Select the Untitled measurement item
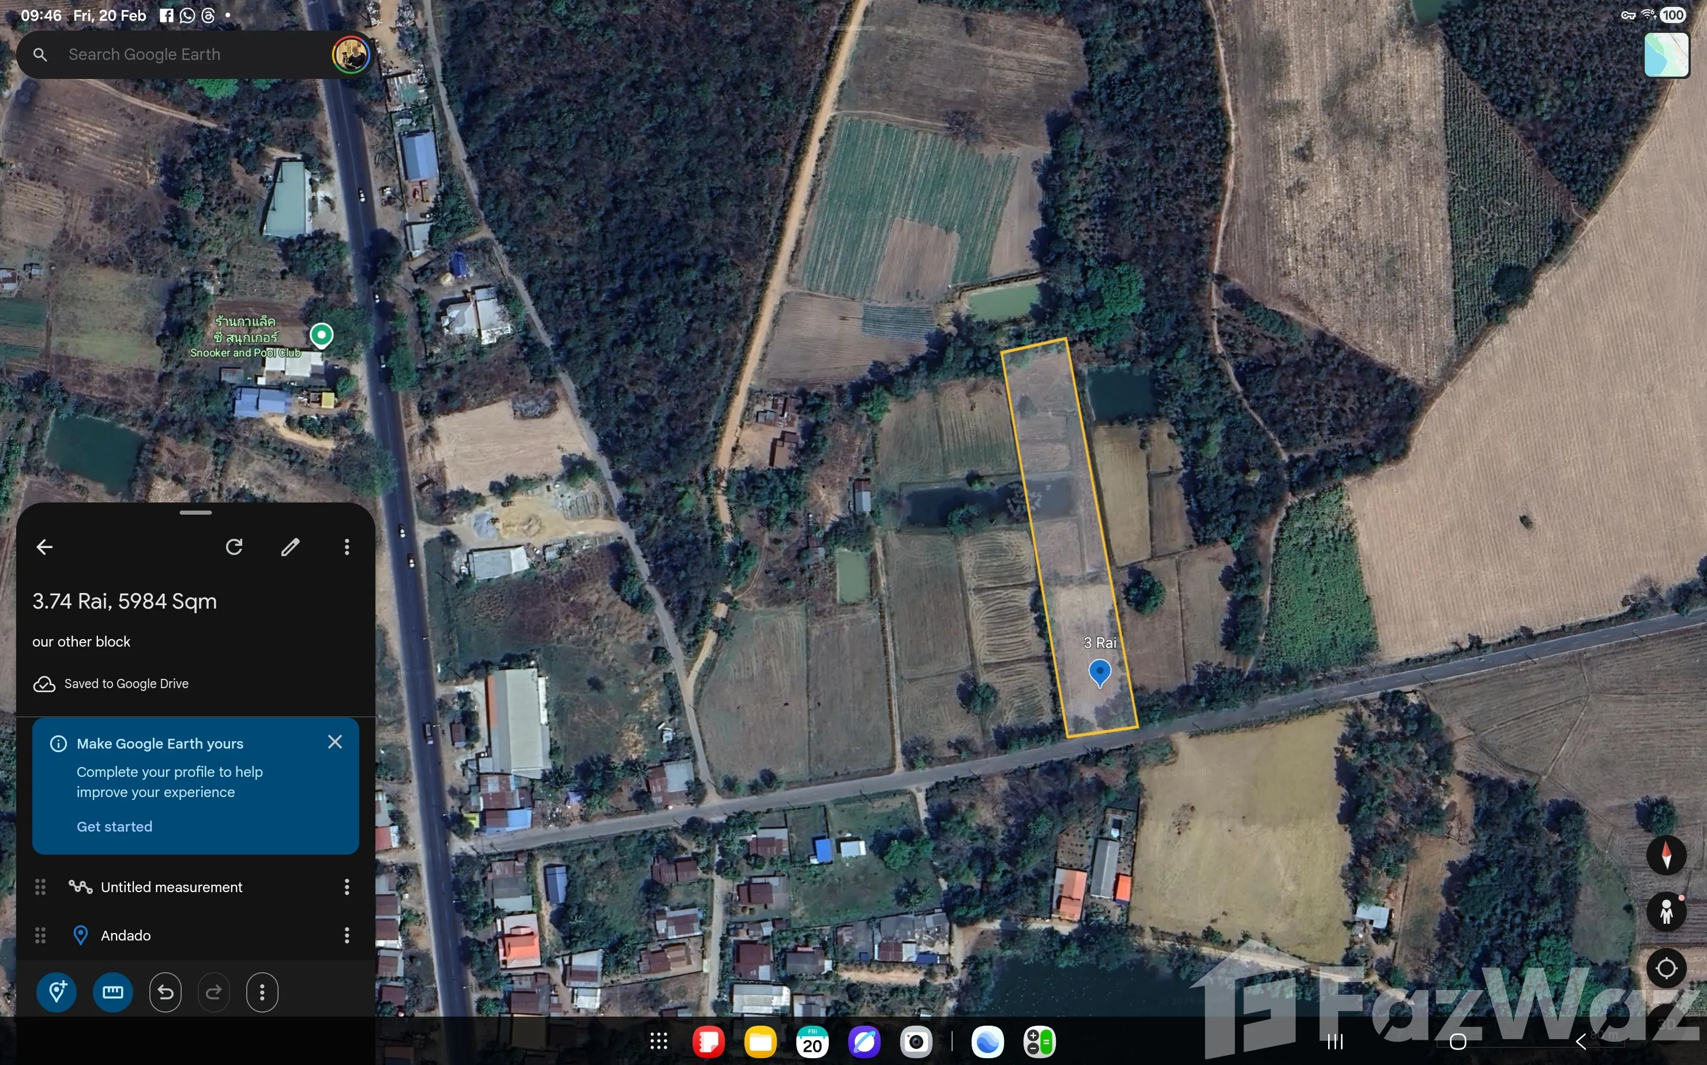 171,887
